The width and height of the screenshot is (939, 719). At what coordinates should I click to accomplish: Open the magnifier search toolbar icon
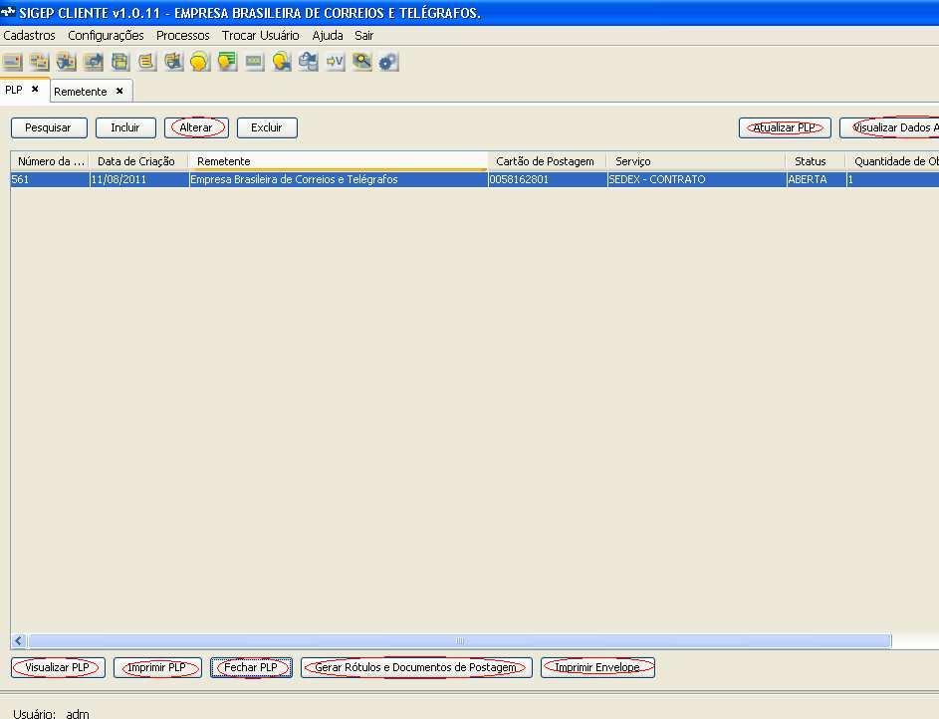pos(361,61)
